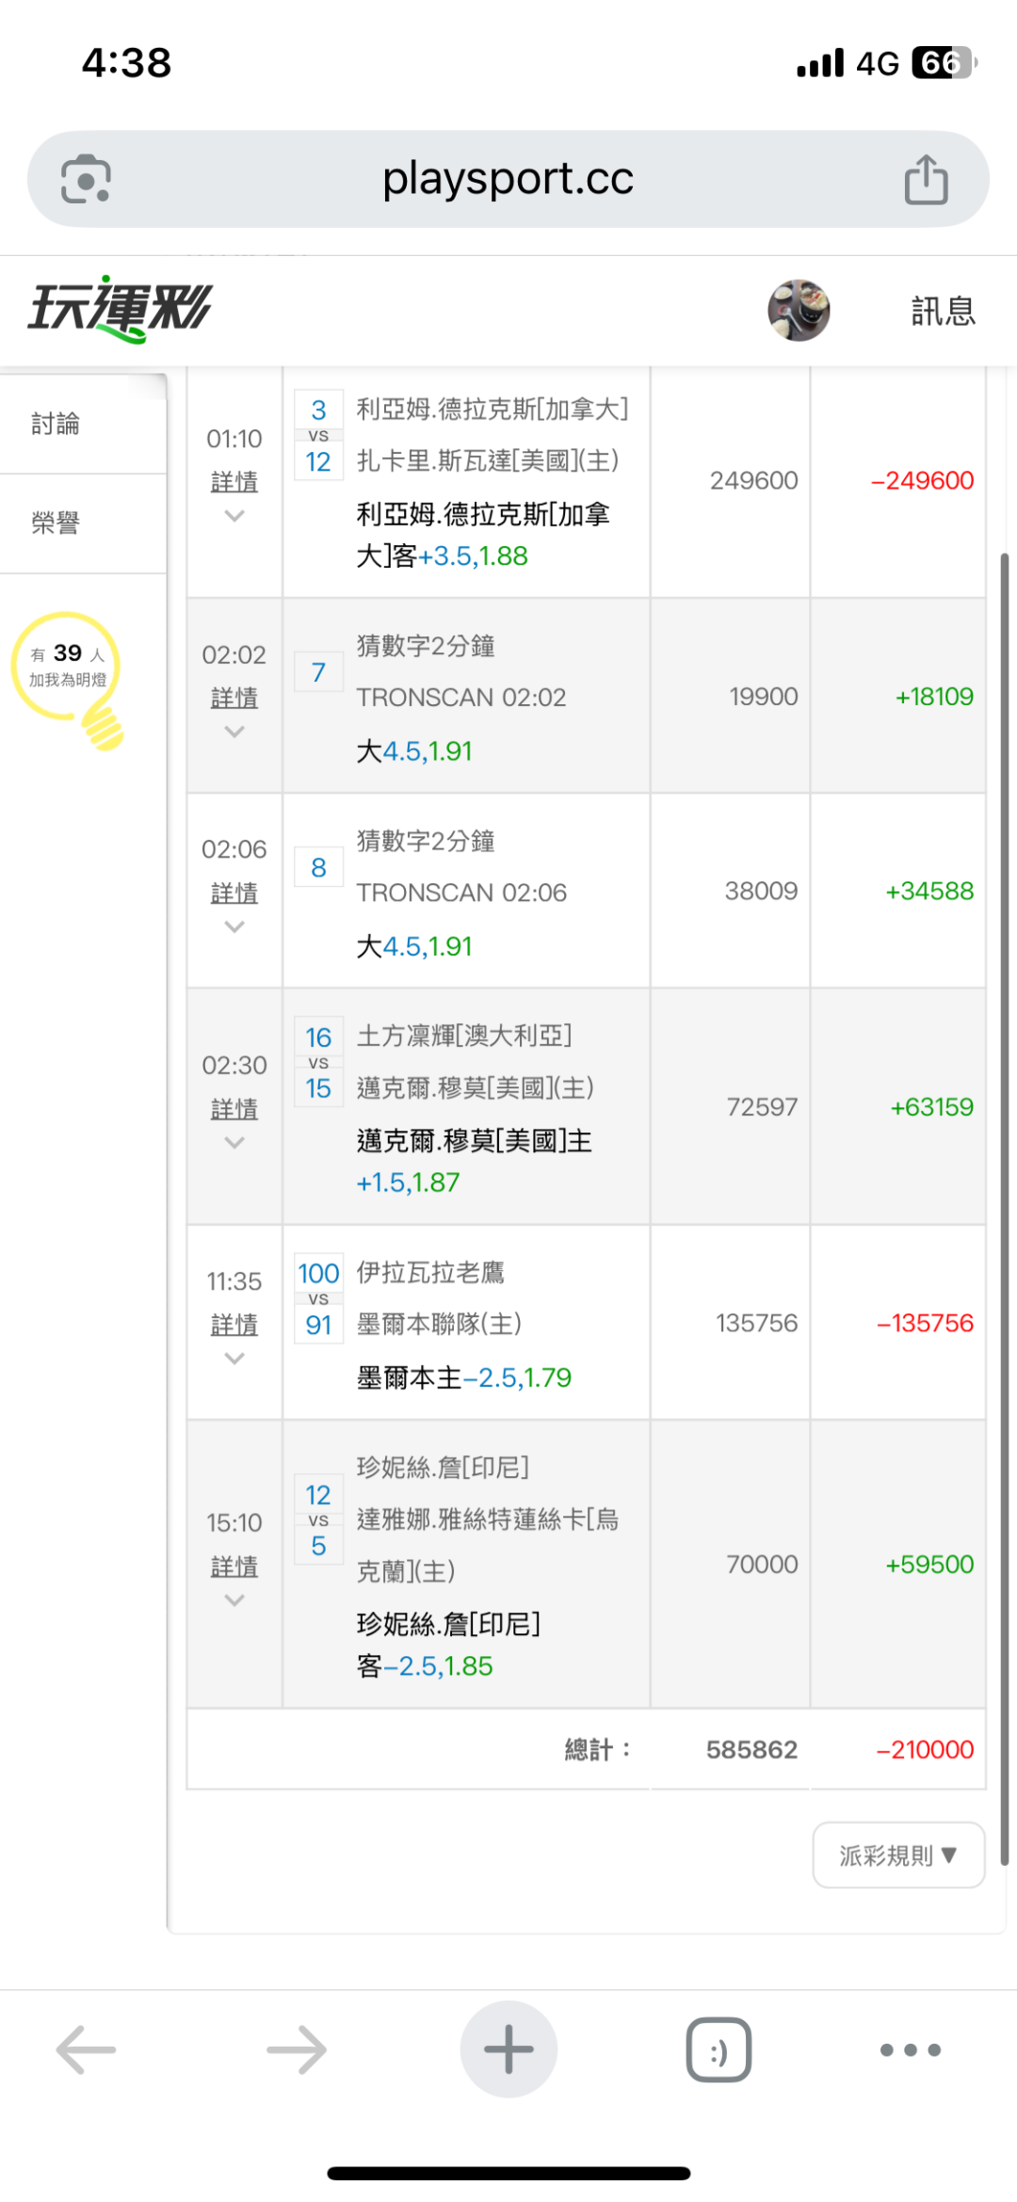
Task: Go forward with the browser forward arrow
Action: (x=297, y=2049)
